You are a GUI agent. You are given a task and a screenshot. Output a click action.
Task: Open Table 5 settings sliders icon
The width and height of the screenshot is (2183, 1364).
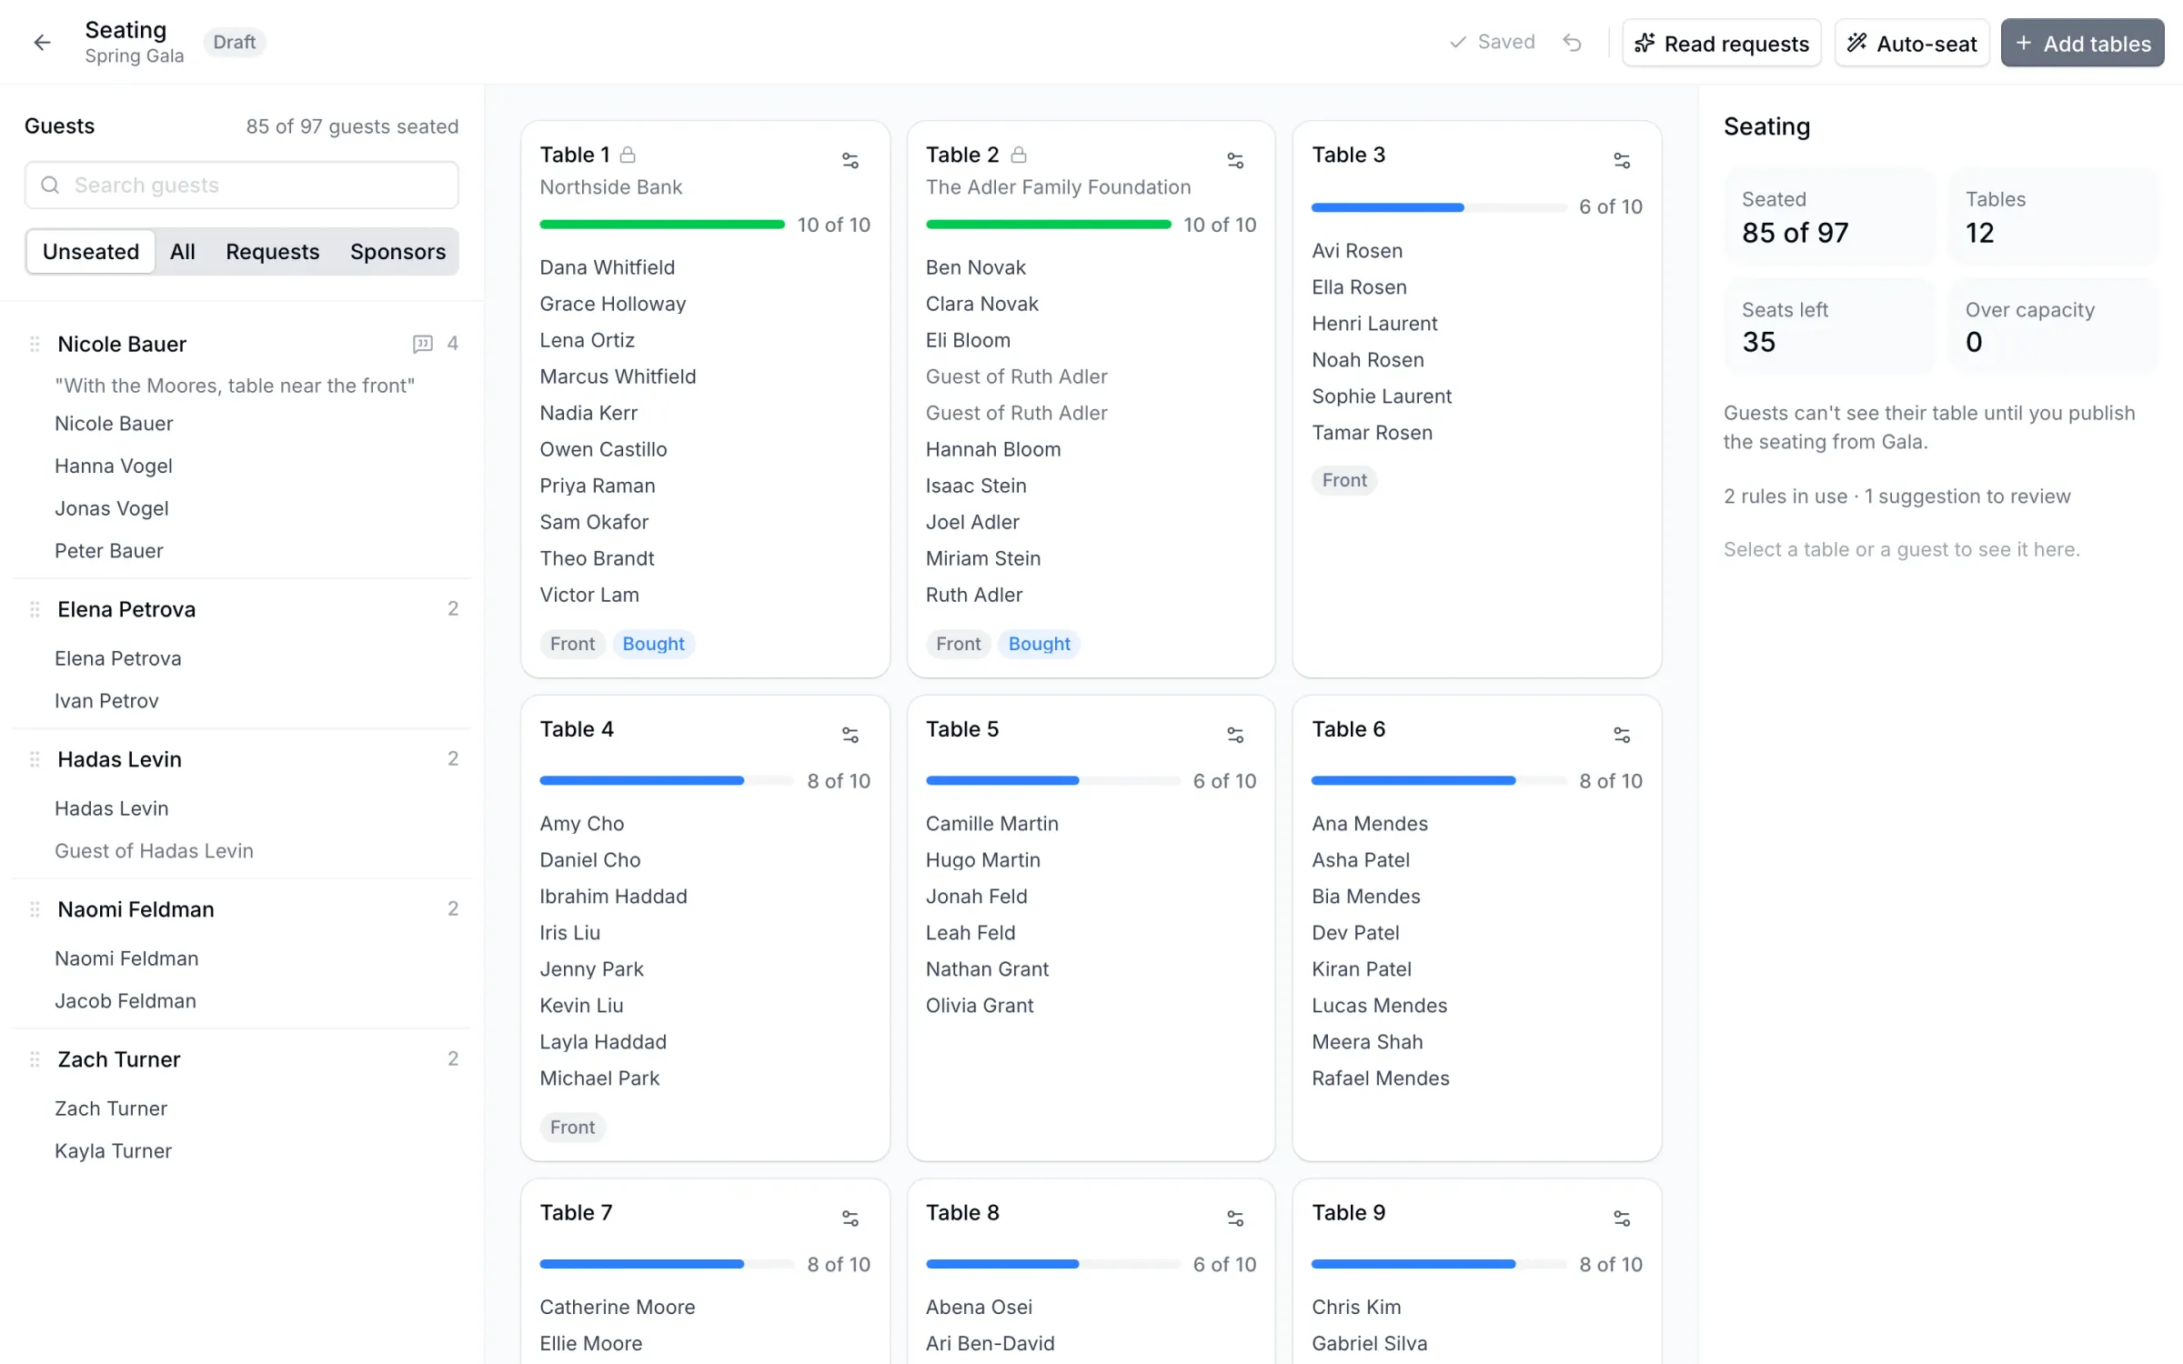coord(1235,735)
